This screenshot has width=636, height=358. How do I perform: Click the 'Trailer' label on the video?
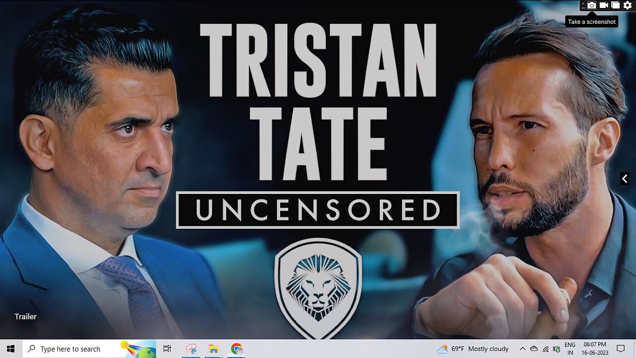[x=25, y=316]
